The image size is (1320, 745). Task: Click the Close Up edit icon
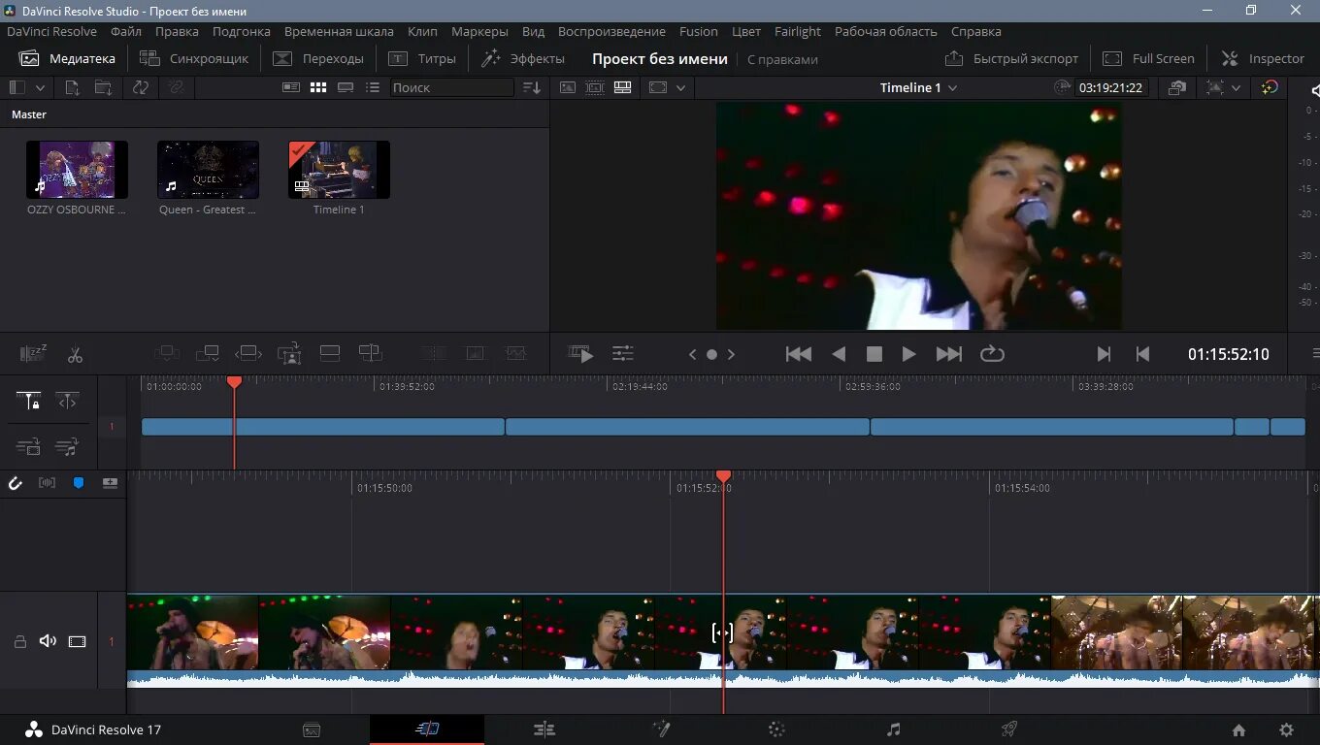(x=289, y=354)
